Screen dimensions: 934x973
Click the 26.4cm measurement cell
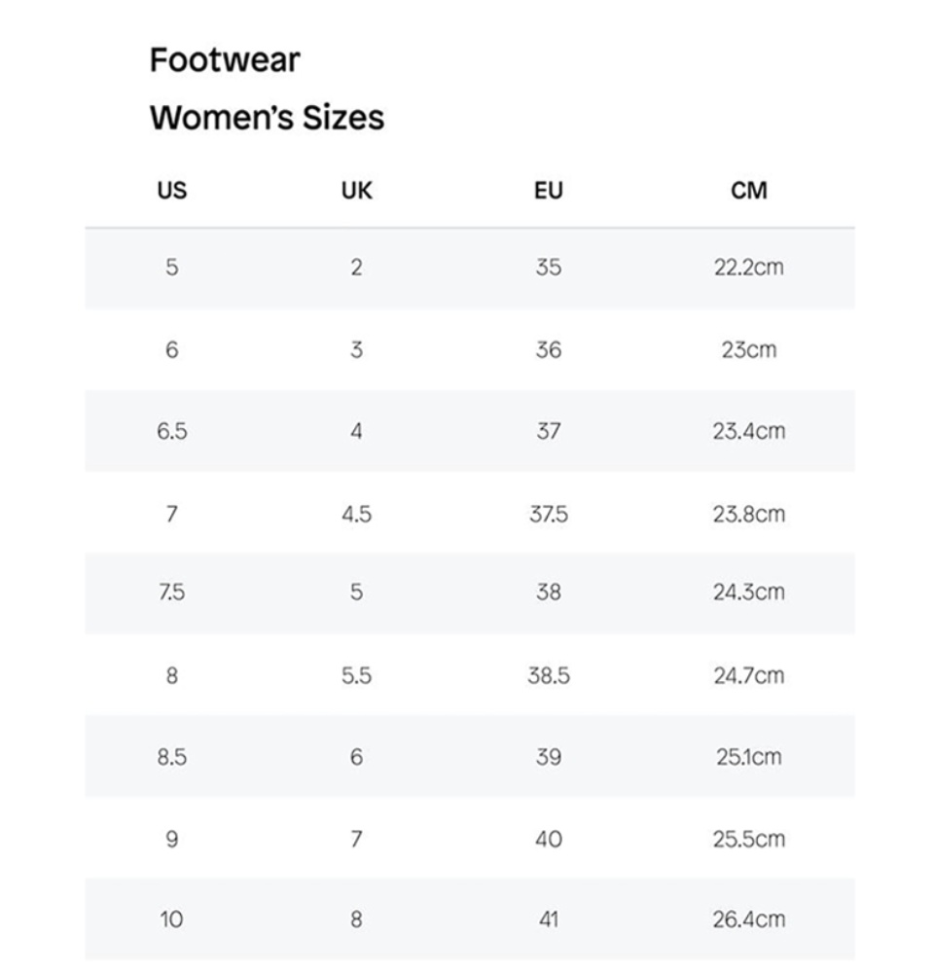tap(749, 919)
